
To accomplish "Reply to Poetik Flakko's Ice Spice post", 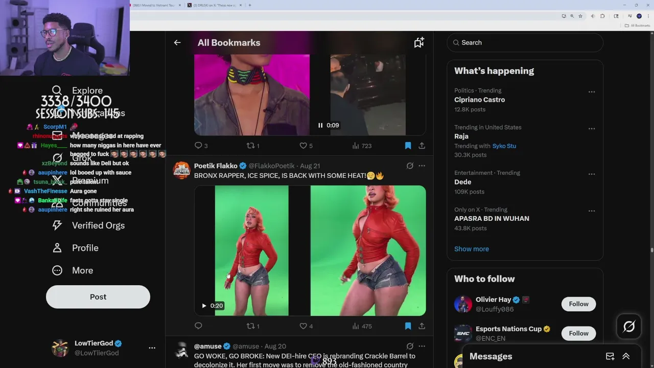I will point(198,326).
